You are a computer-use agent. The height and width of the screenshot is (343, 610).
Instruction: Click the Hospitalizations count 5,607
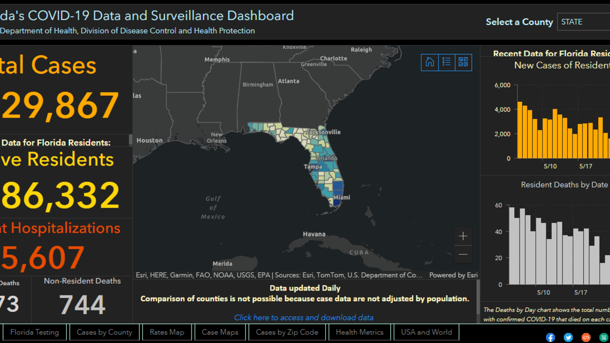[x=42, y=257]
